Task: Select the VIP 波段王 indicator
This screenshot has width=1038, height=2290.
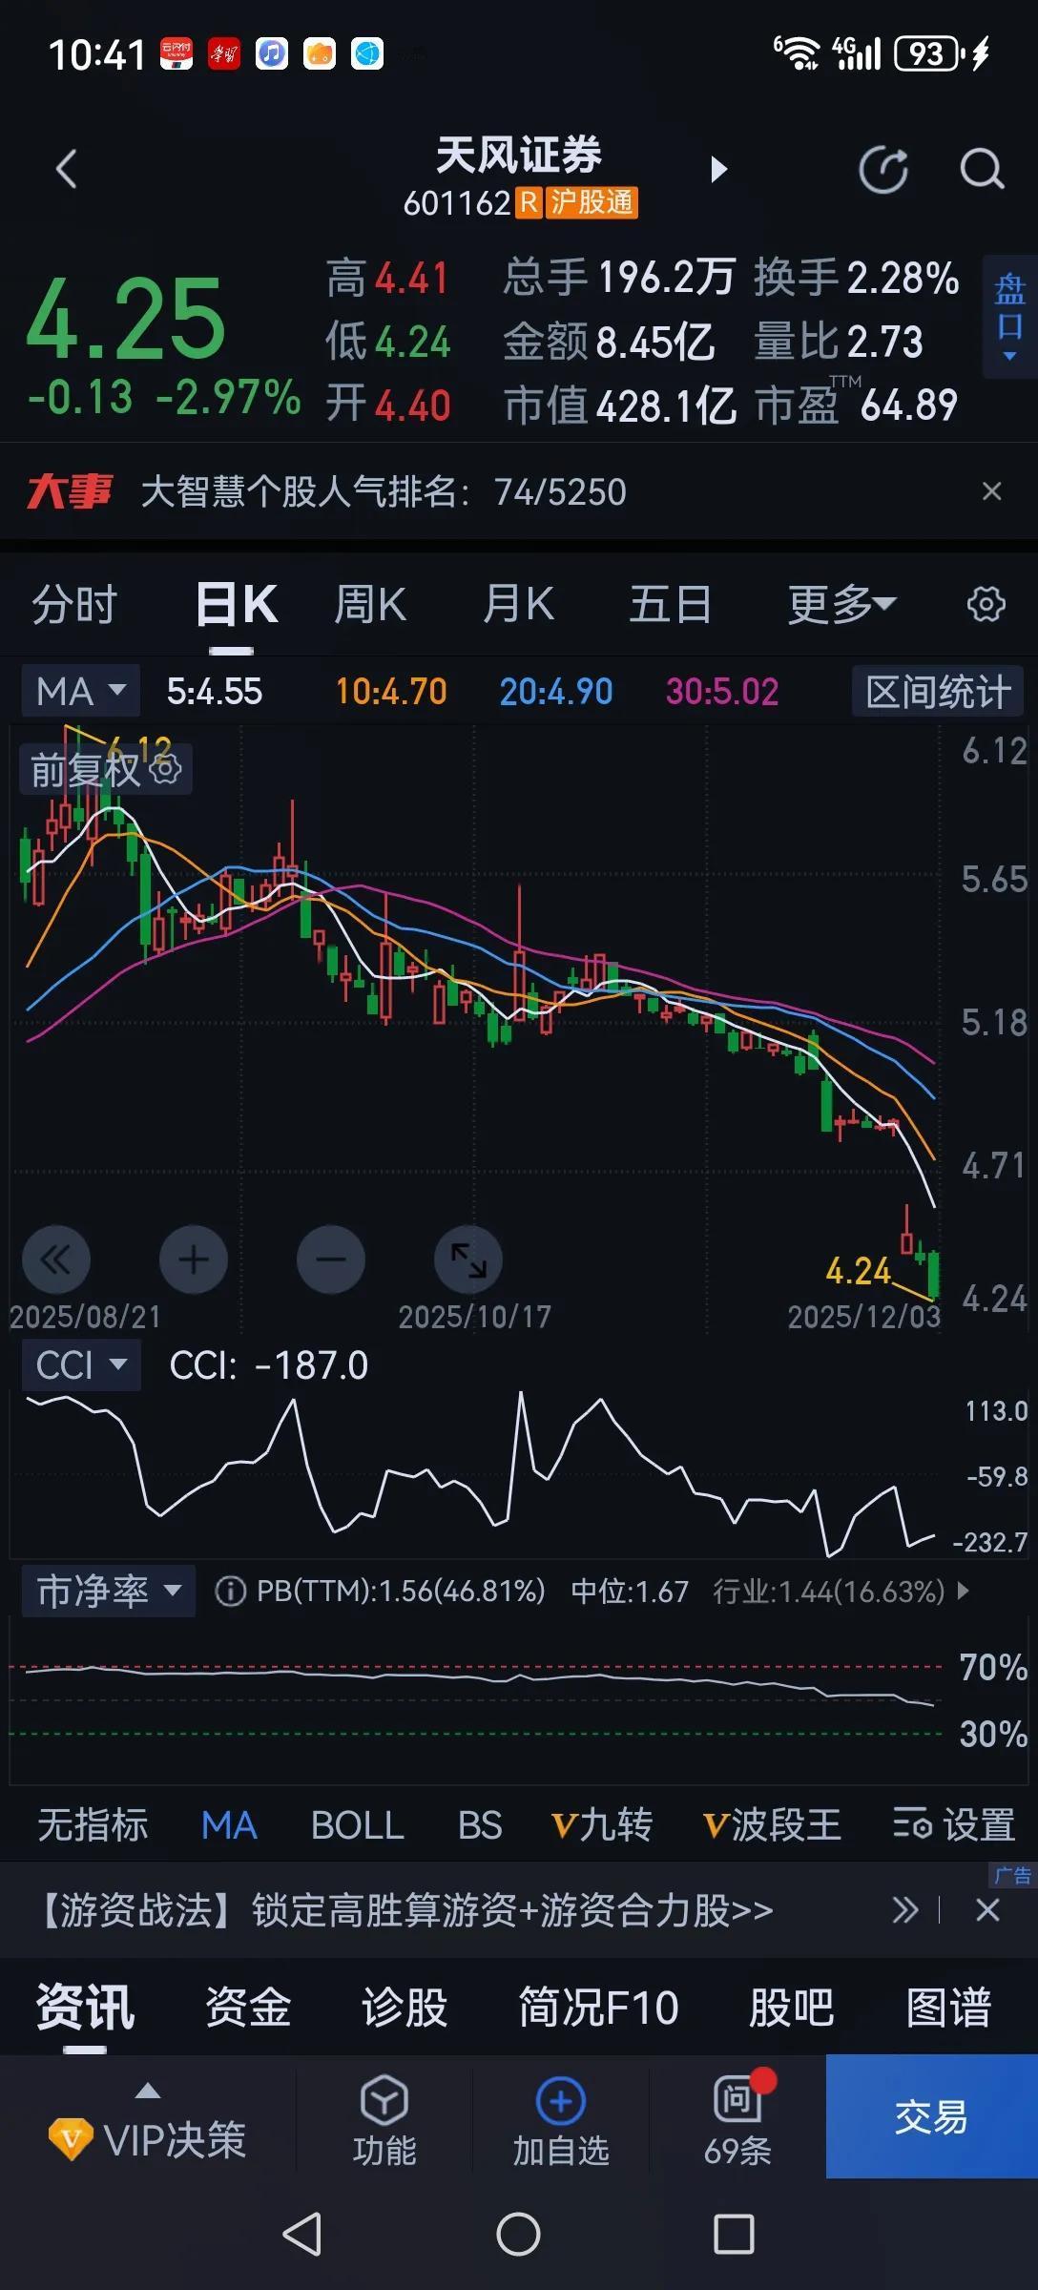Action: (772, 1825)
